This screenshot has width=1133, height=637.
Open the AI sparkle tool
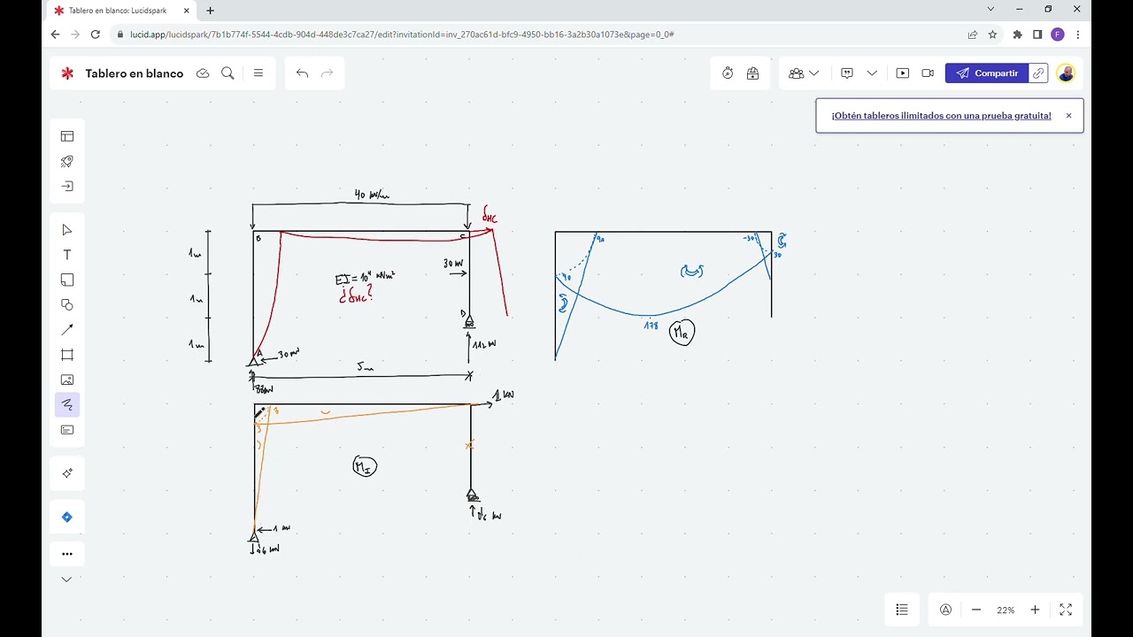(x=67, y=473)
